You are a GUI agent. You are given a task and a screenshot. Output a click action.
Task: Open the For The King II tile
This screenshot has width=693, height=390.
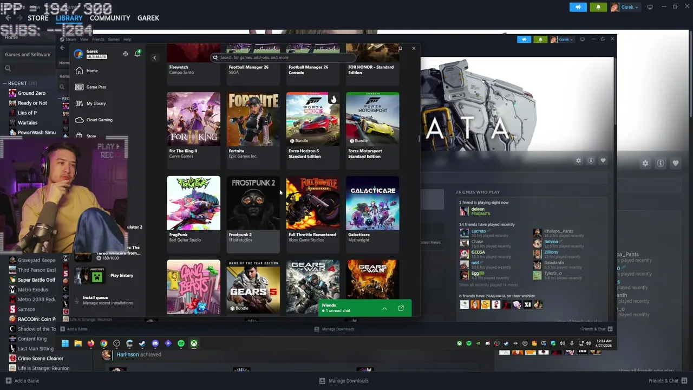193,131
